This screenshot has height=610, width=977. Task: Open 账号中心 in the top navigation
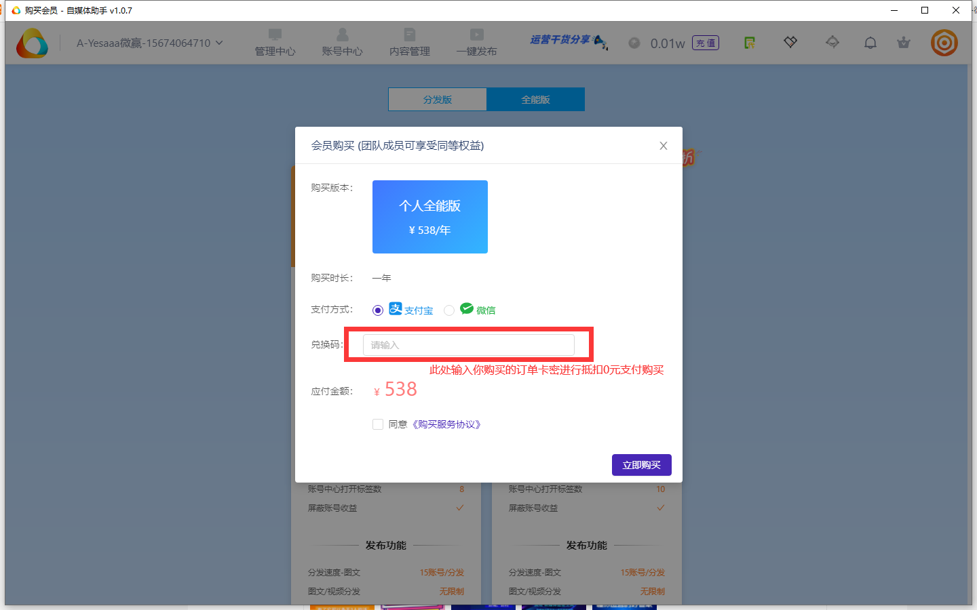342,43
